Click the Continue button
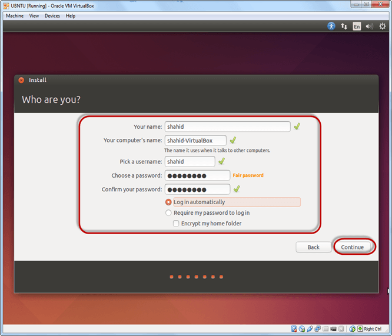This screenshot has height=336, width=392. (353, 247)
